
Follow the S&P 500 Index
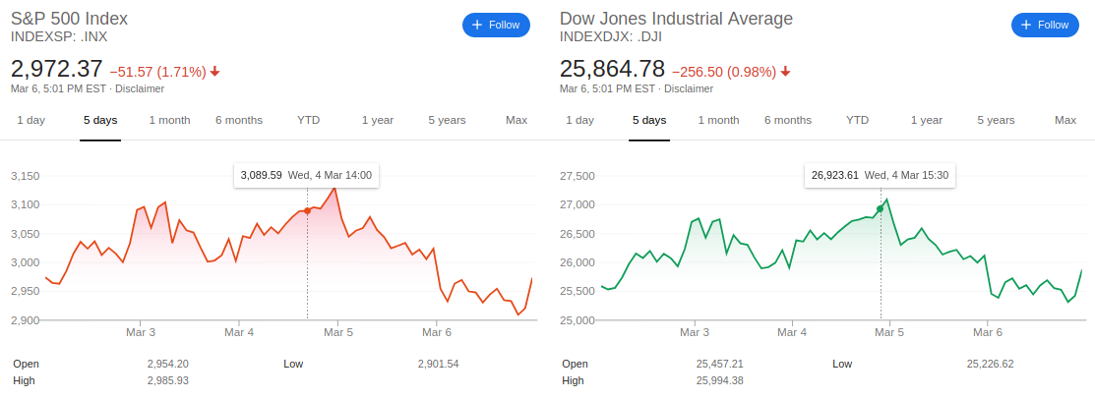[x=496, y=25]
